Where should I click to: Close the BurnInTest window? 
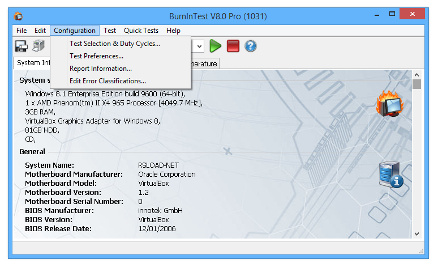point(413,14)
